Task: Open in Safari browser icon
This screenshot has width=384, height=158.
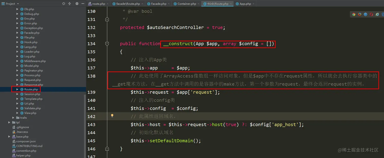Action: click(365, 14)
